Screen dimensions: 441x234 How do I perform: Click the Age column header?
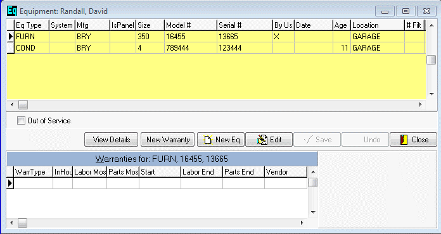pyautogui.click(x=342, y=25)
